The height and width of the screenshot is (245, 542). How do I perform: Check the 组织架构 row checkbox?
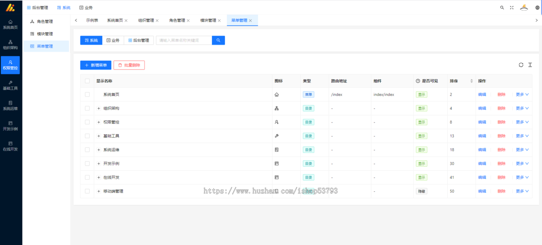[x=87, y=108]
